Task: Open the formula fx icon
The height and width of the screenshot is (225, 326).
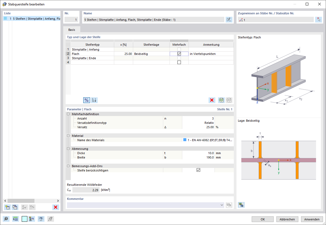Action: point(50,219)
